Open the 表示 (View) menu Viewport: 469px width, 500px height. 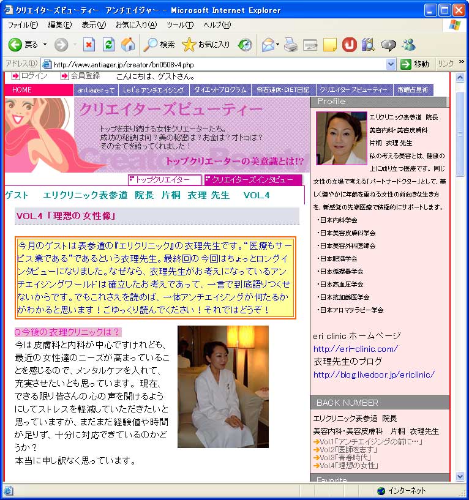coord(93,25)
